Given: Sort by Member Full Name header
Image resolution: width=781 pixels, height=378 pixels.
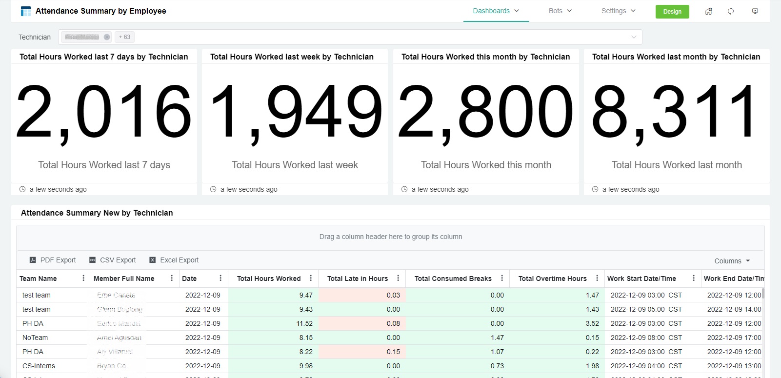Looking at the screenshot, I should point(124,279).
